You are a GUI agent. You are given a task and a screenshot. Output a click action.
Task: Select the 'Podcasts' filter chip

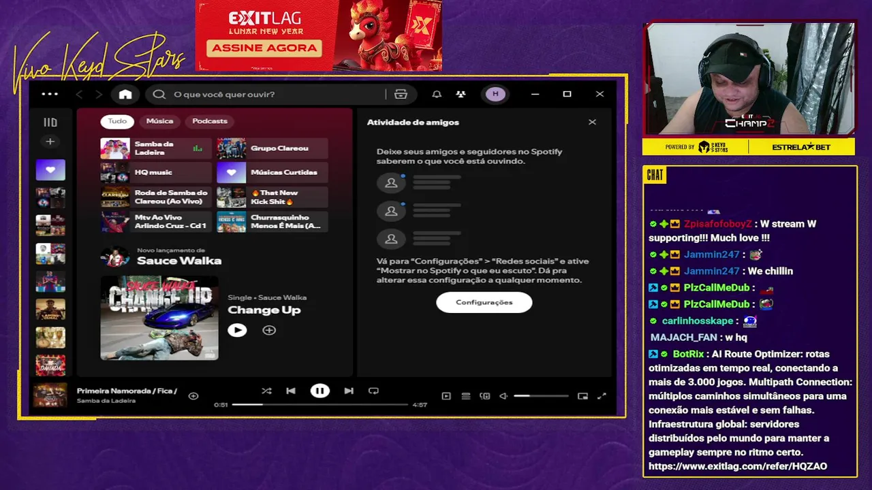[210, 121]
